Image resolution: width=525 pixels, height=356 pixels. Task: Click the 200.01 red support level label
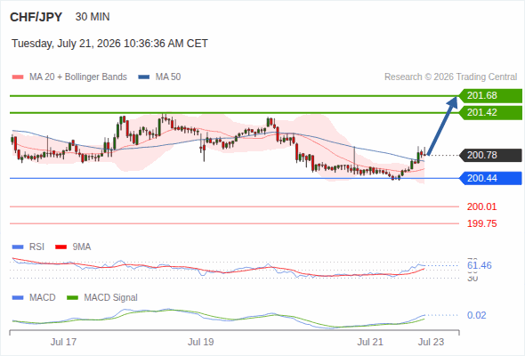pos(481,206)
